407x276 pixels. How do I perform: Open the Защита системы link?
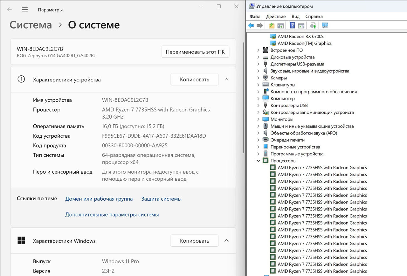pyautogui.click(x=162, y=199)
